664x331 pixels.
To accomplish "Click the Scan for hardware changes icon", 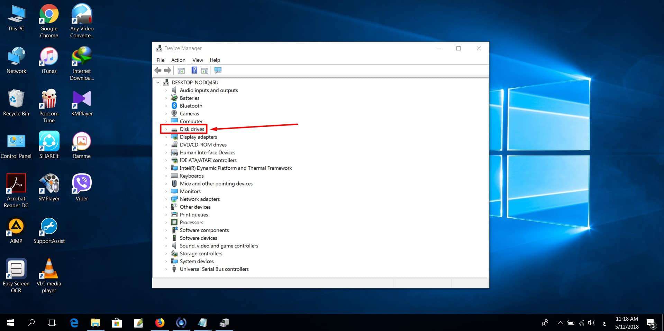I will click(x=218, y=70).
